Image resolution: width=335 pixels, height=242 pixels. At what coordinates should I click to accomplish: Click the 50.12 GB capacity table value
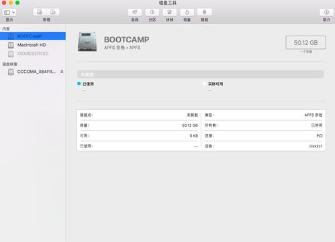click(190, 125)
